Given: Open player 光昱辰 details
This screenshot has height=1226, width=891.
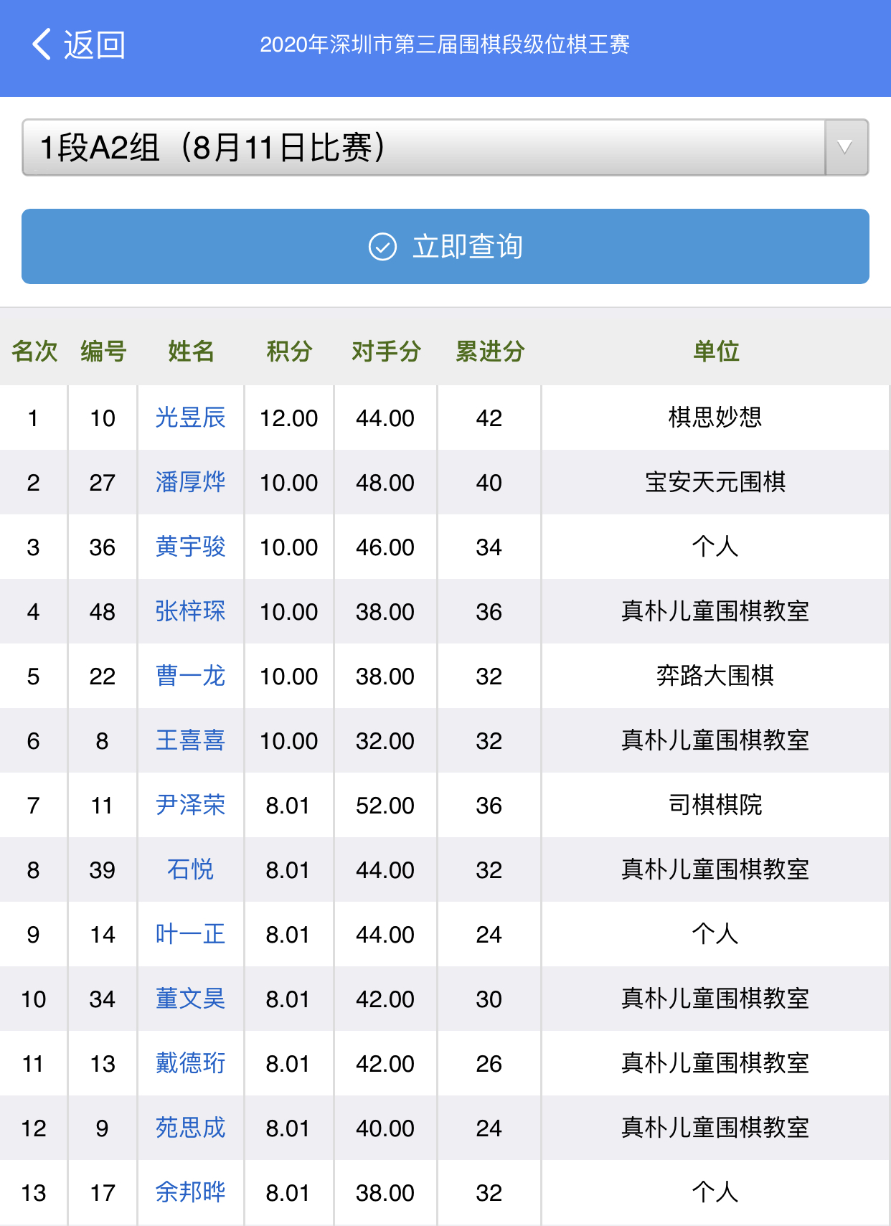Looking at the screenshot, I should tap(190, 418).
